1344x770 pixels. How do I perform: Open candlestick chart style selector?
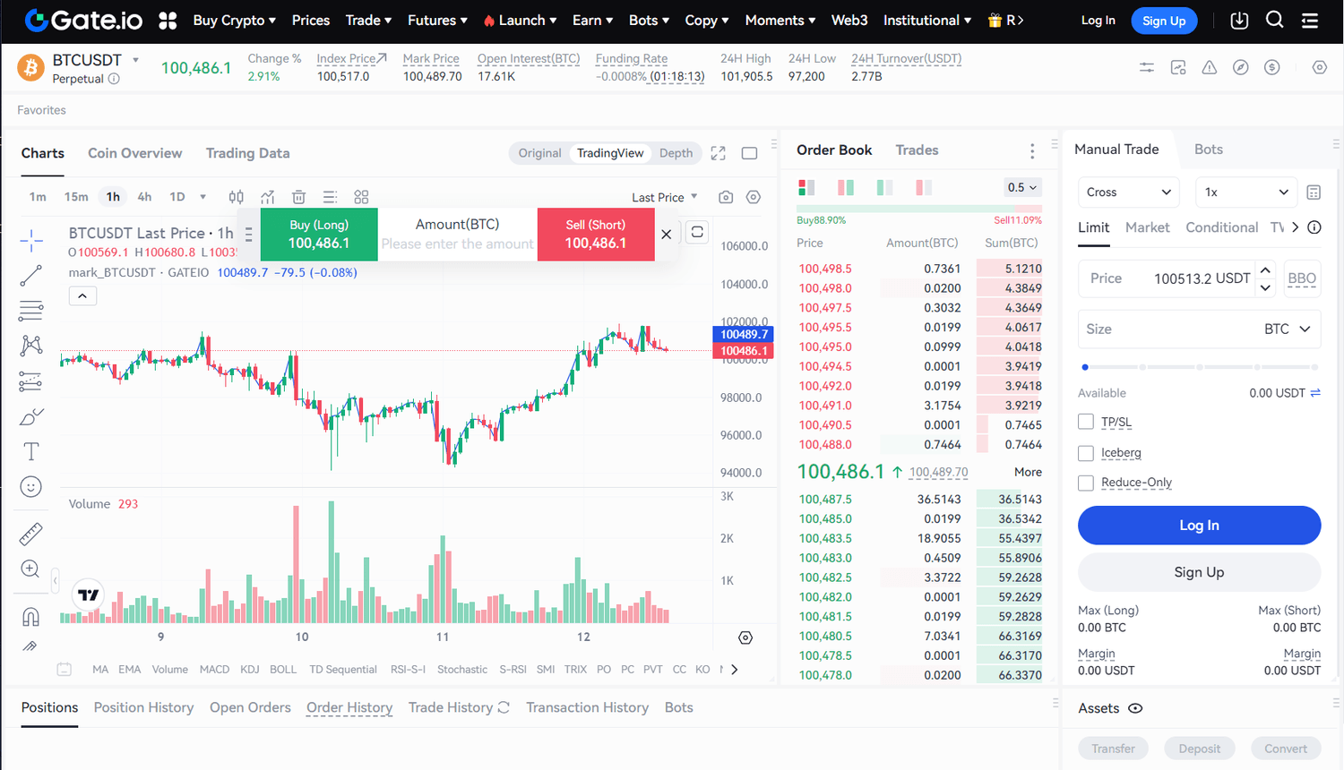[236, 197]
